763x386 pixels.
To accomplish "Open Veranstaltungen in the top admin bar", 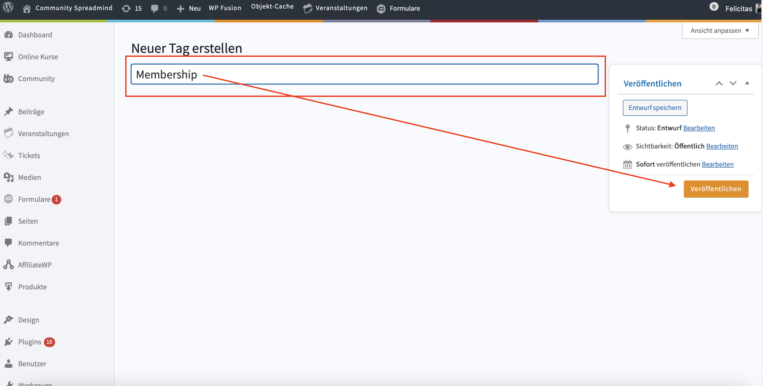I will 341,8.
